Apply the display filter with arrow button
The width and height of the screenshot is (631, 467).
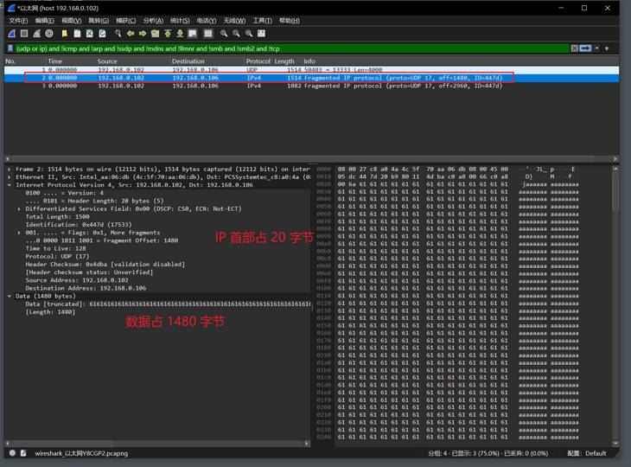(x=585, y=48)
